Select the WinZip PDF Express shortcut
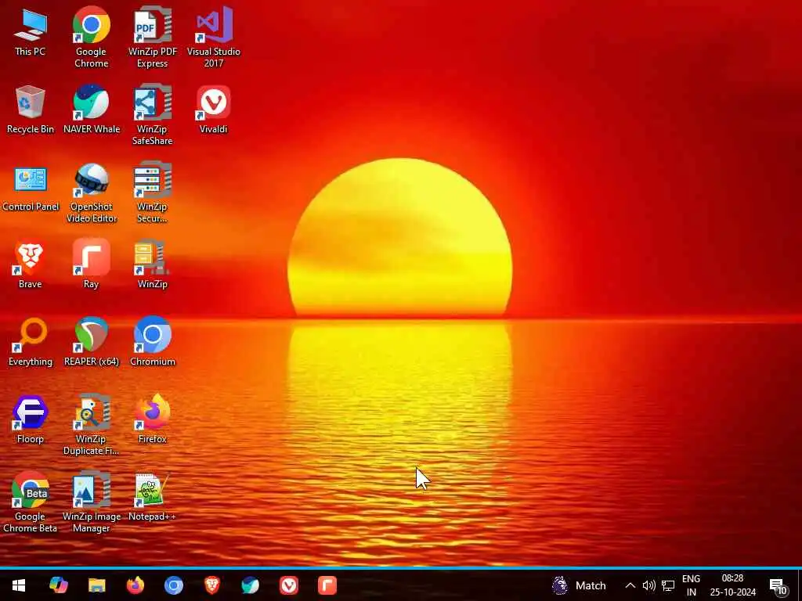Screen dimensions: 802x601 (153, 38)
